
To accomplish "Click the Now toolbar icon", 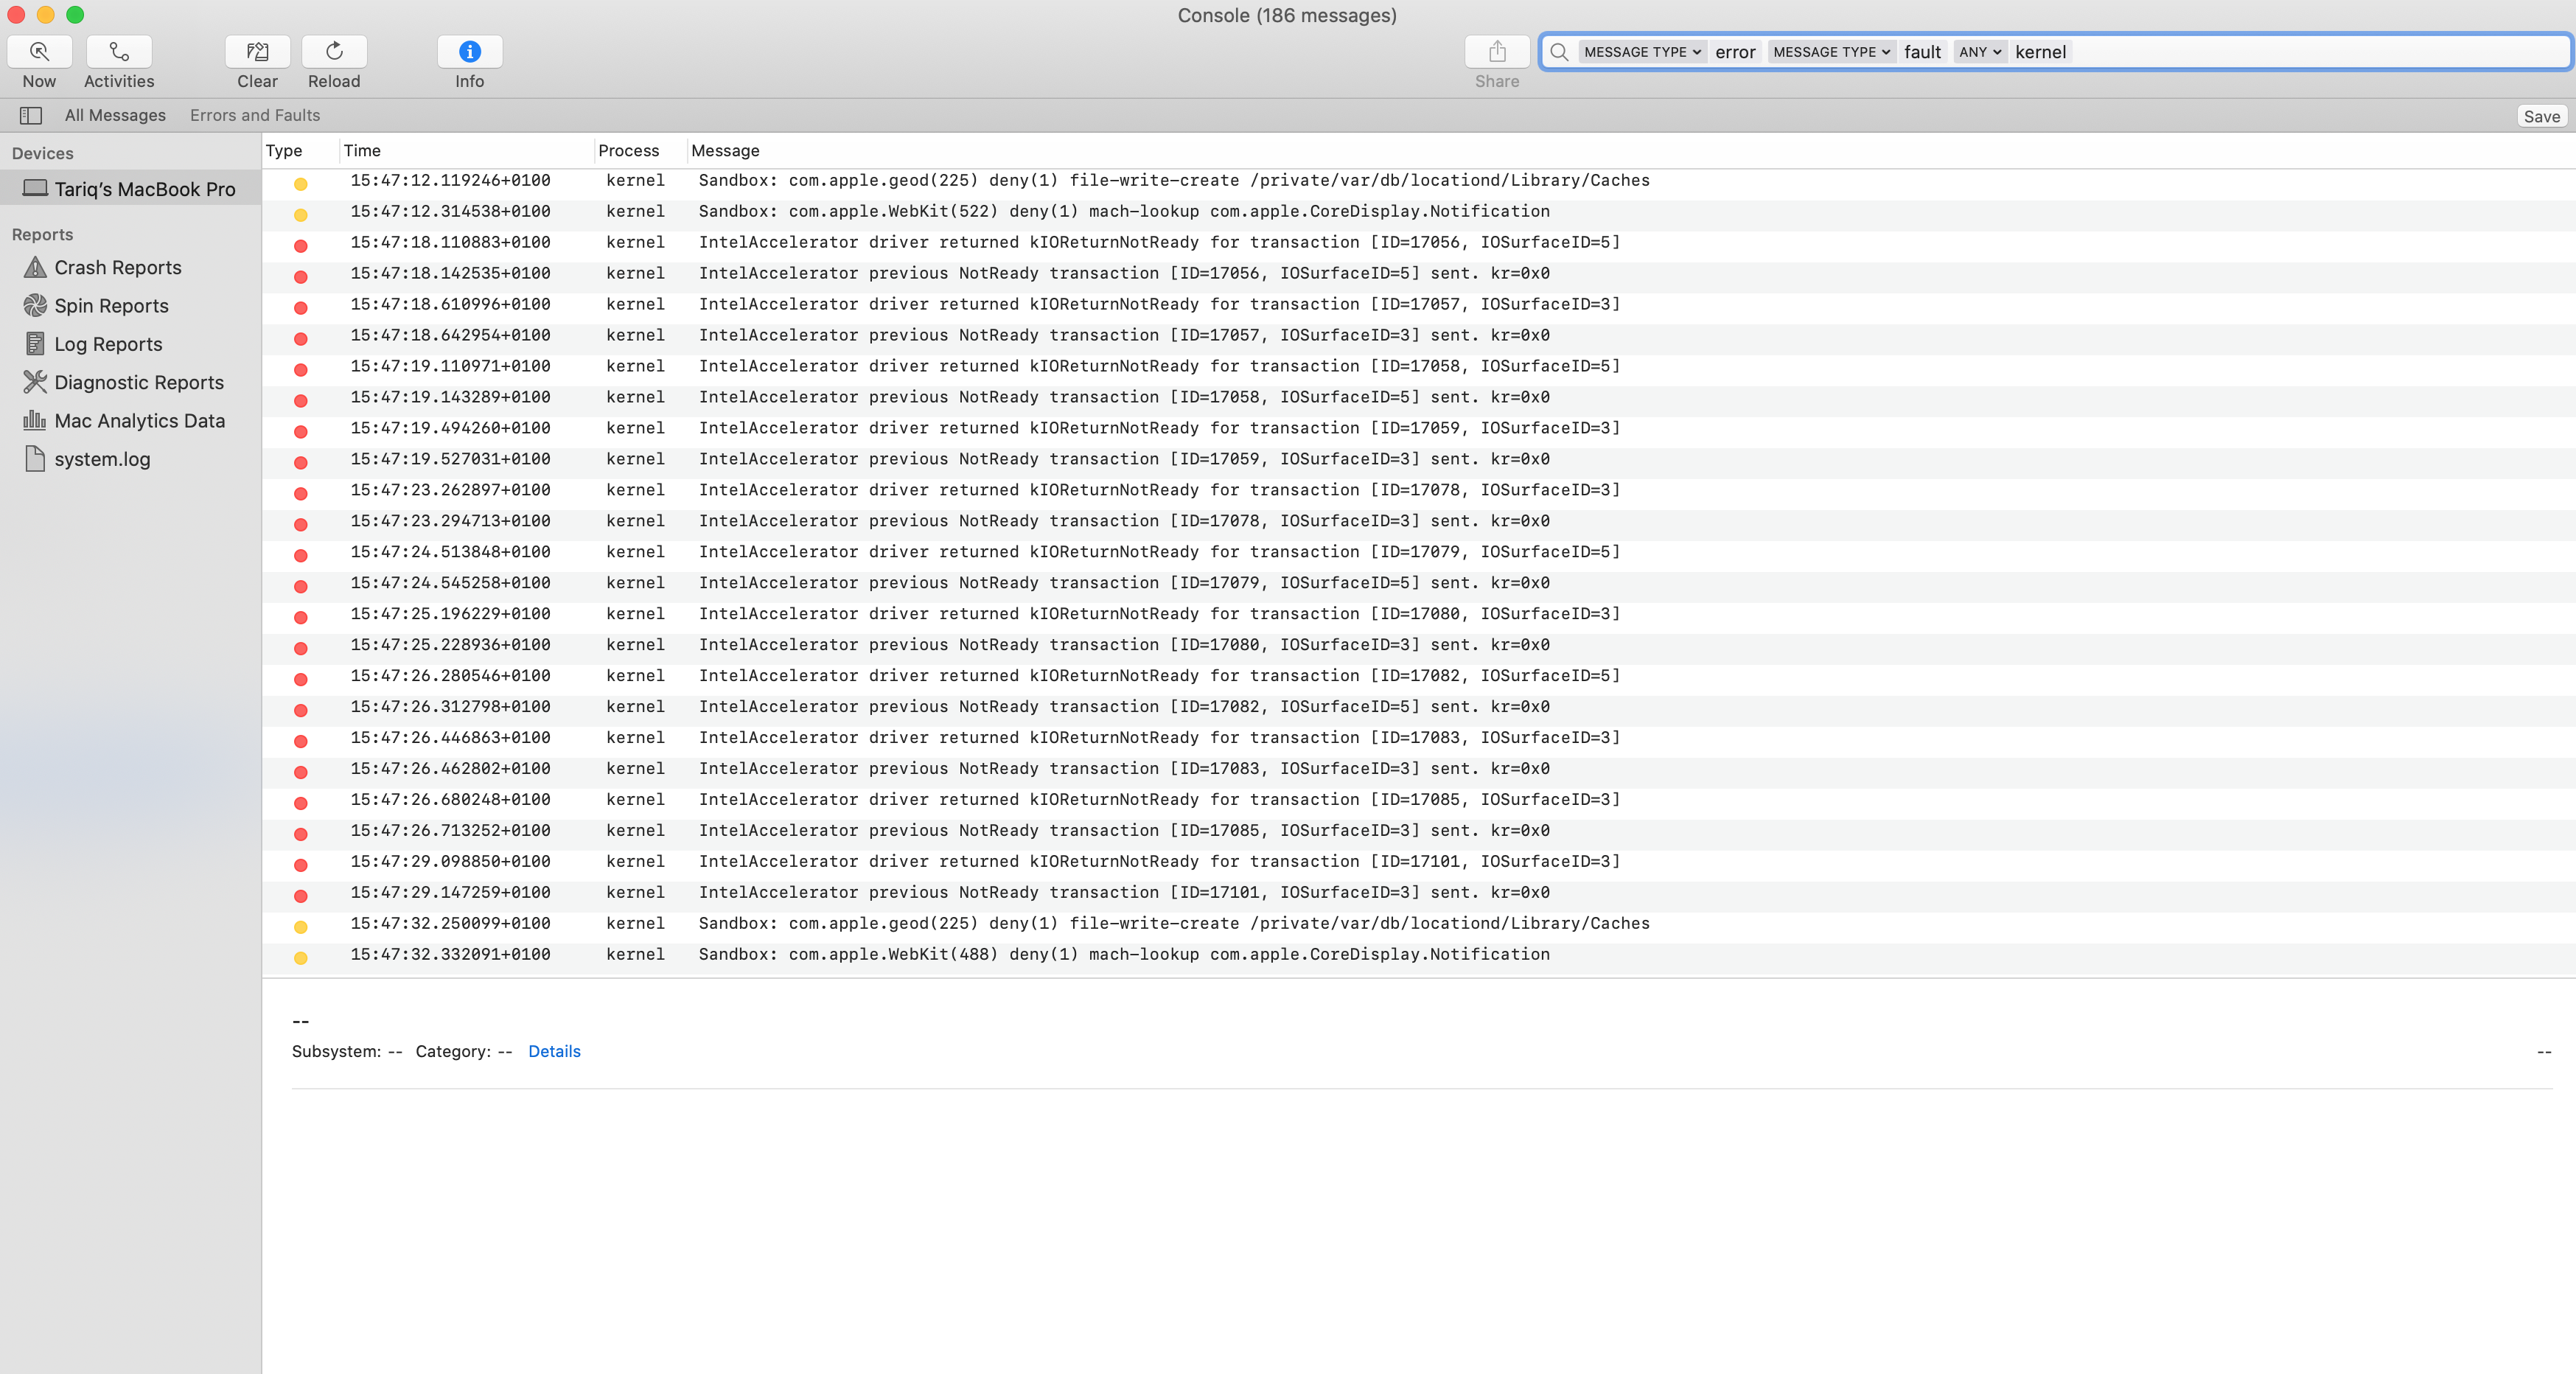I will (39, 52).
